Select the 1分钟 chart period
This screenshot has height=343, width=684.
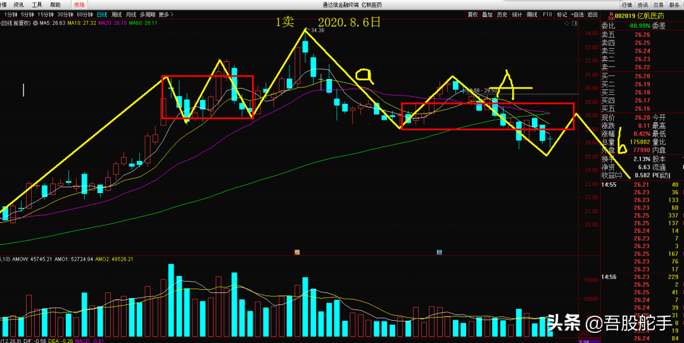click(11, 15)
